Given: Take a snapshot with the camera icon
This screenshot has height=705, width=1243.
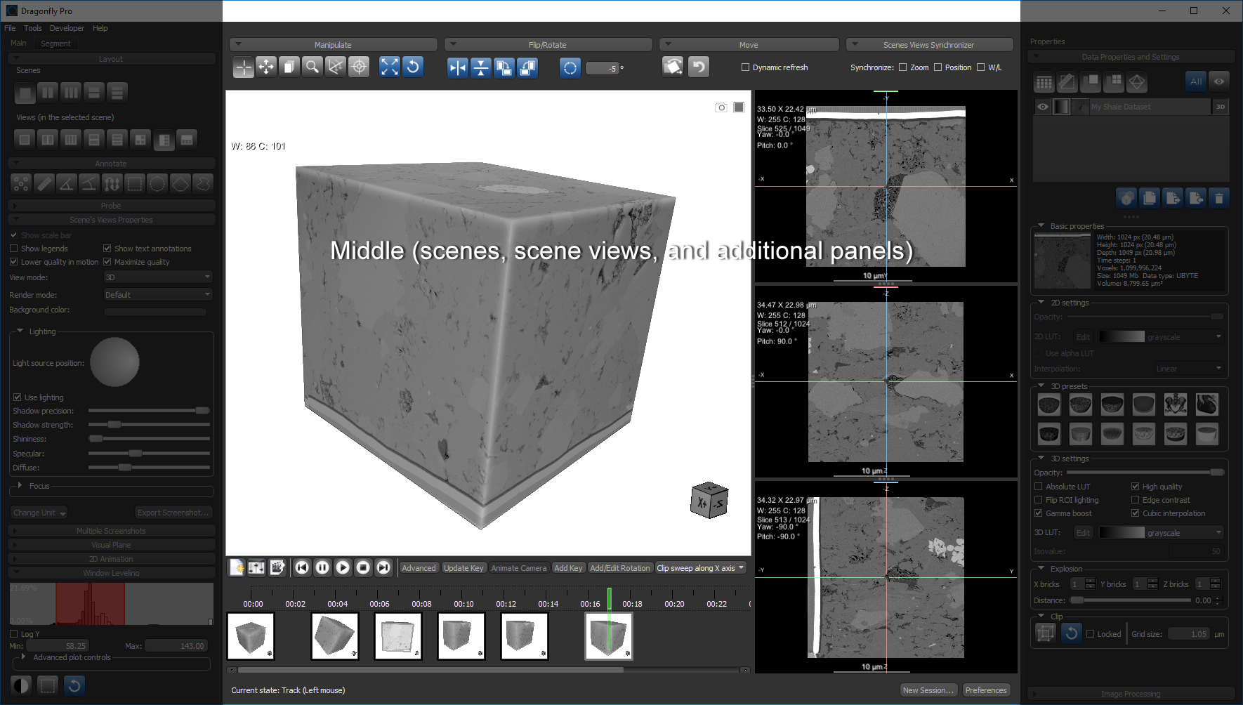Looking at the screenshot, I should pos(721,107).
